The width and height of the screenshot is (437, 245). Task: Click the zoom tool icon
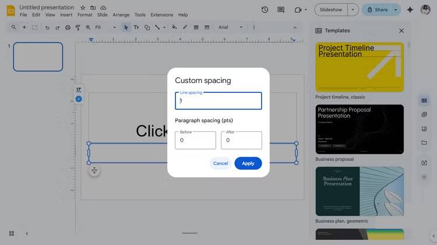pos(88,27)
